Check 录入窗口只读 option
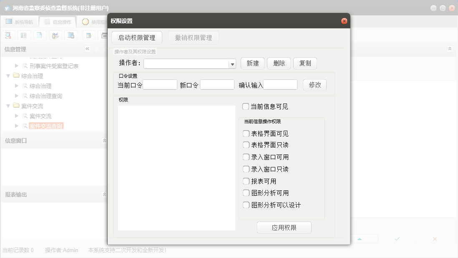458x258 pixels. point(246,169)
